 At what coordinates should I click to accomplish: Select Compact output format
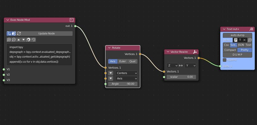(x=230, y=50)
